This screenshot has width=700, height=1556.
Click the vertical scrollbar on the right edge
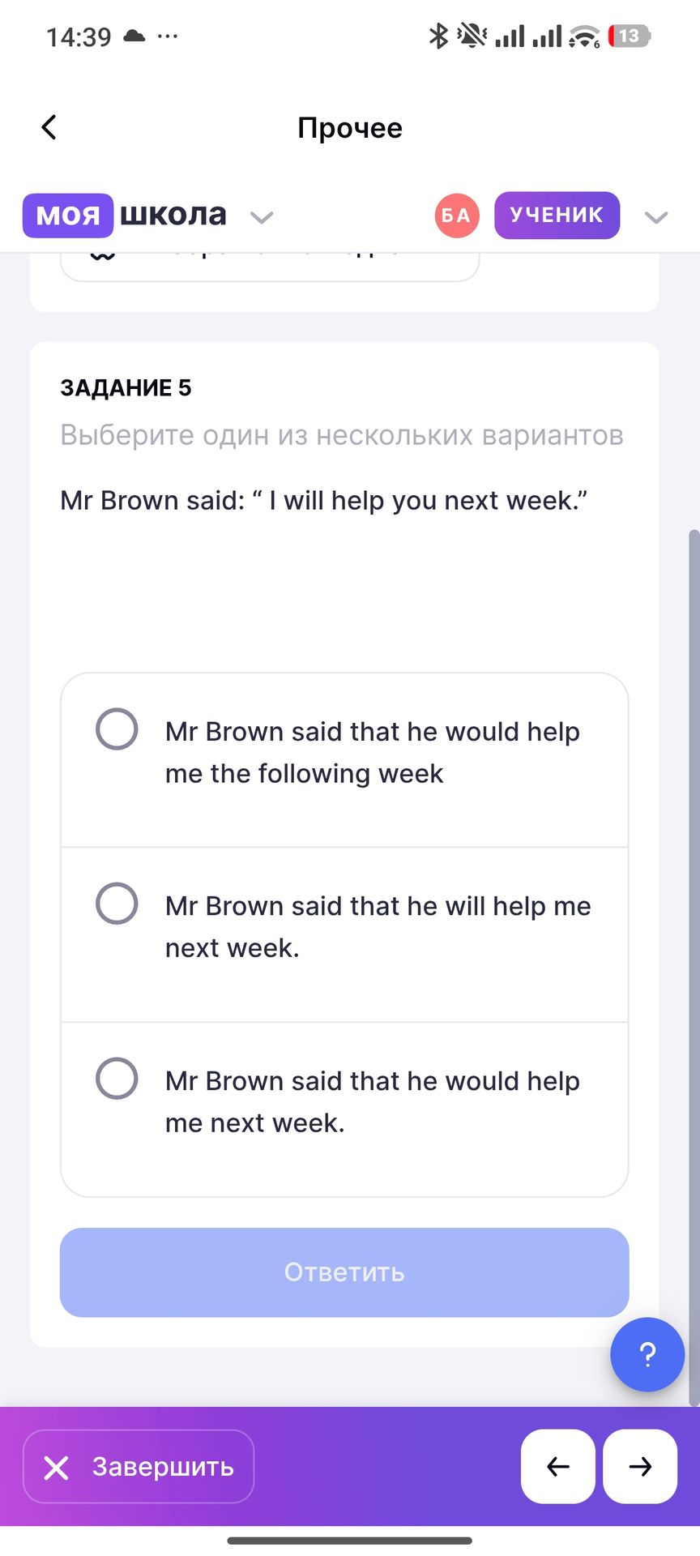coord(693,968)
